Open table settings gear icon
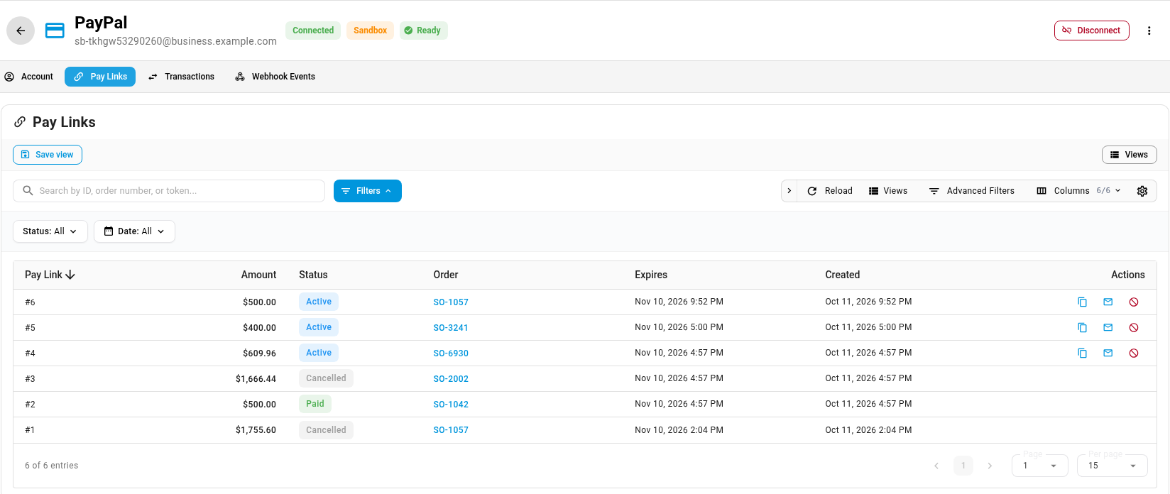The height and width of the screenshot is (494, 1170). pyautogui.click(x=1142, y=191)
